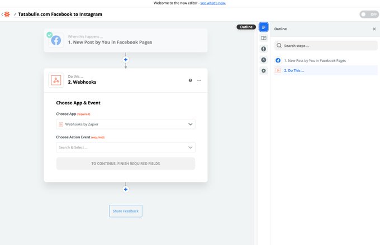
Task: Open the guide book icon in the sidebar
Action: click(263, 38)
